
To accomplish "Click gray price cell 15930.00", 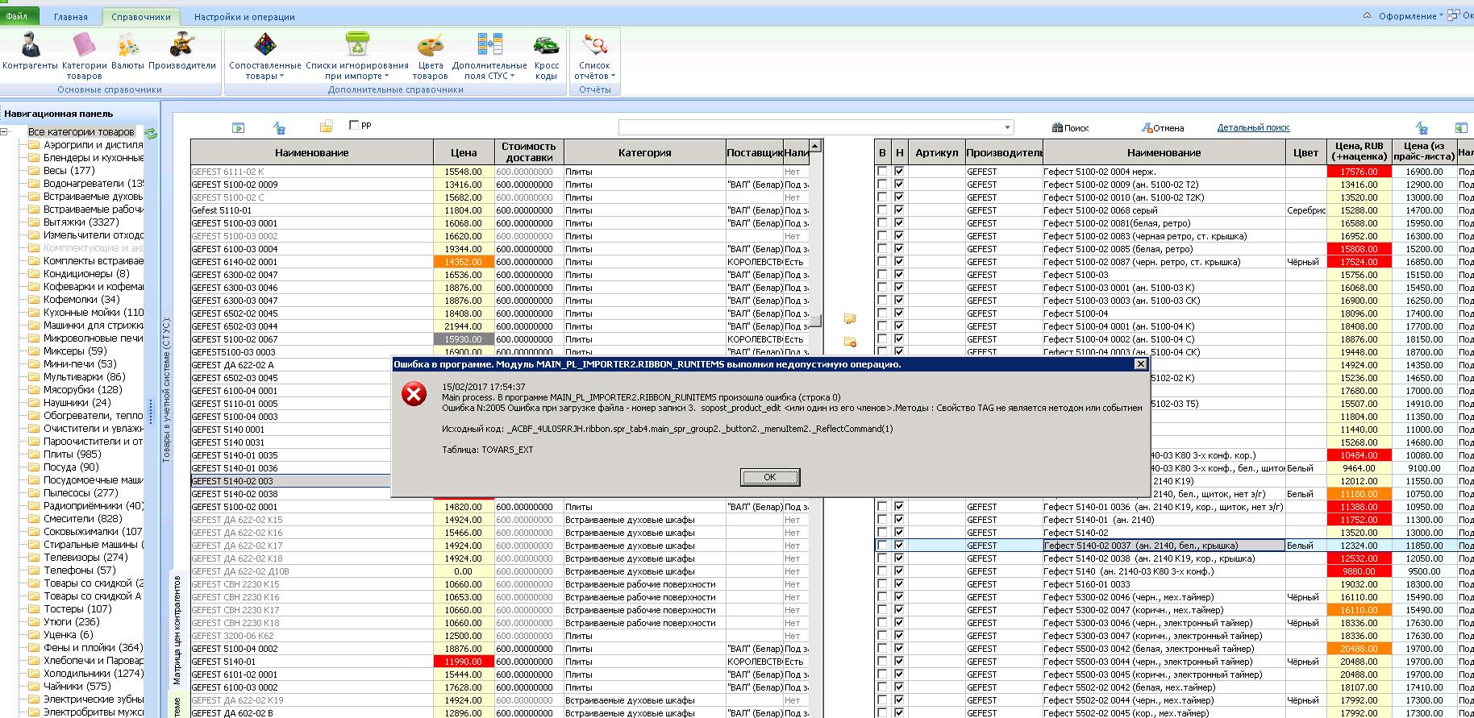I will [464, 339].
